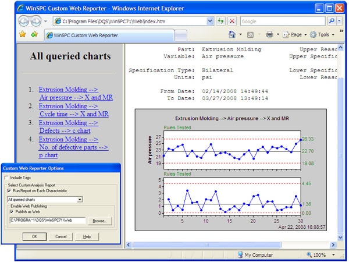
Task: Enable the Include Tags checkbox
Action: point(7,178)
